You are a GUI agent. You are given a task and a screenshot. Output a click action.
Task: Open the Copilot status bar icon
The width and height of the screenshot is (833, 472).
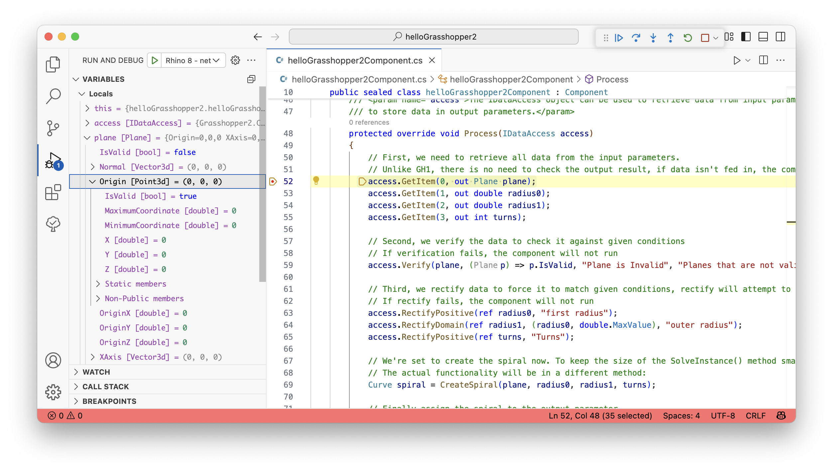[x=781, y=416]
